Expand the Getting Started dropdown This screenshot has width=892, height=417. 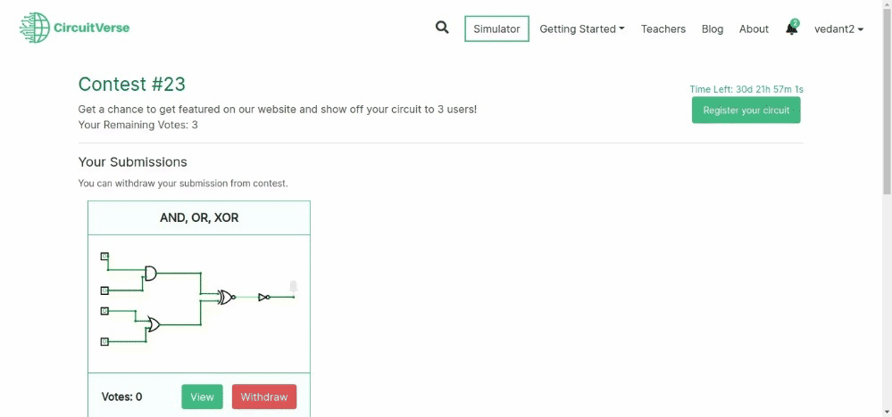[x=581, y=29]
